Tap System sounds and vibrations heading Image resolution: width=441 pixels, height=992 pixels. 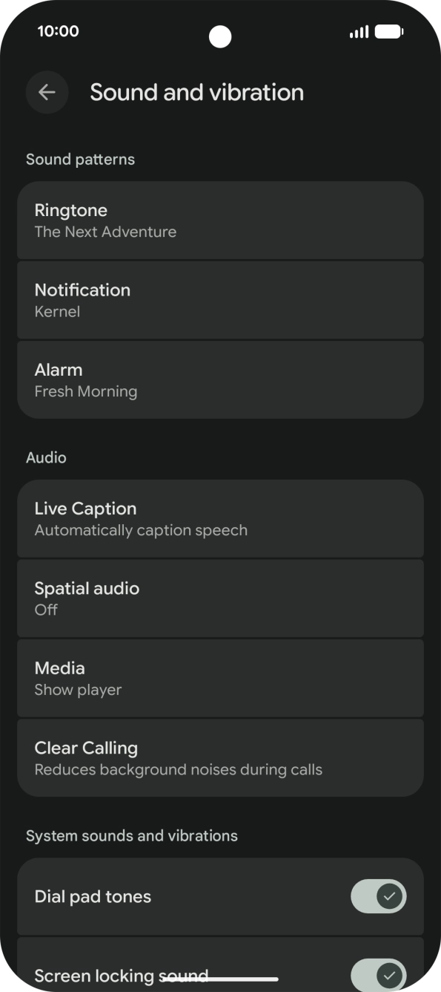[132, 835]
